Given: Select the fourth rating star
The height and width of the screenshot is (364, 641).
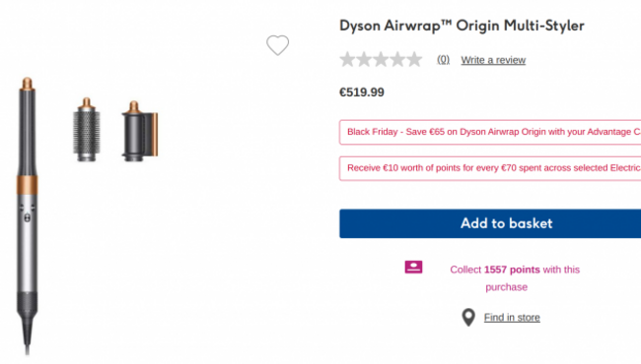Looking at the screenshot, I should pyautogui.click(x=397, y=59).
